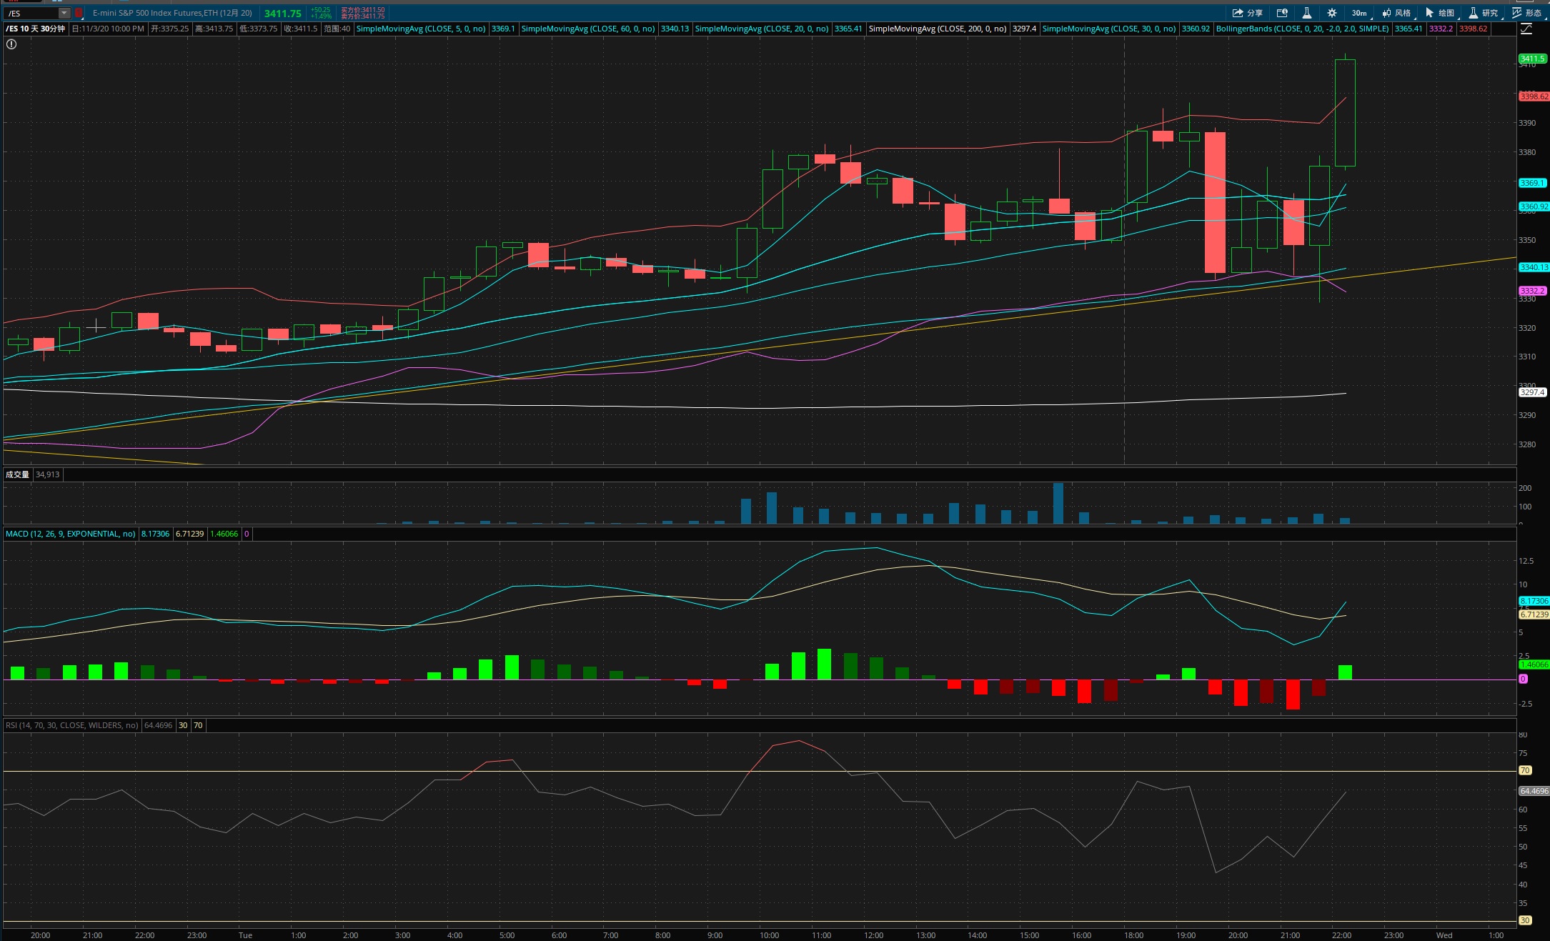
Task: Click the 分享 share icon button
Action: coord(1247,13)
